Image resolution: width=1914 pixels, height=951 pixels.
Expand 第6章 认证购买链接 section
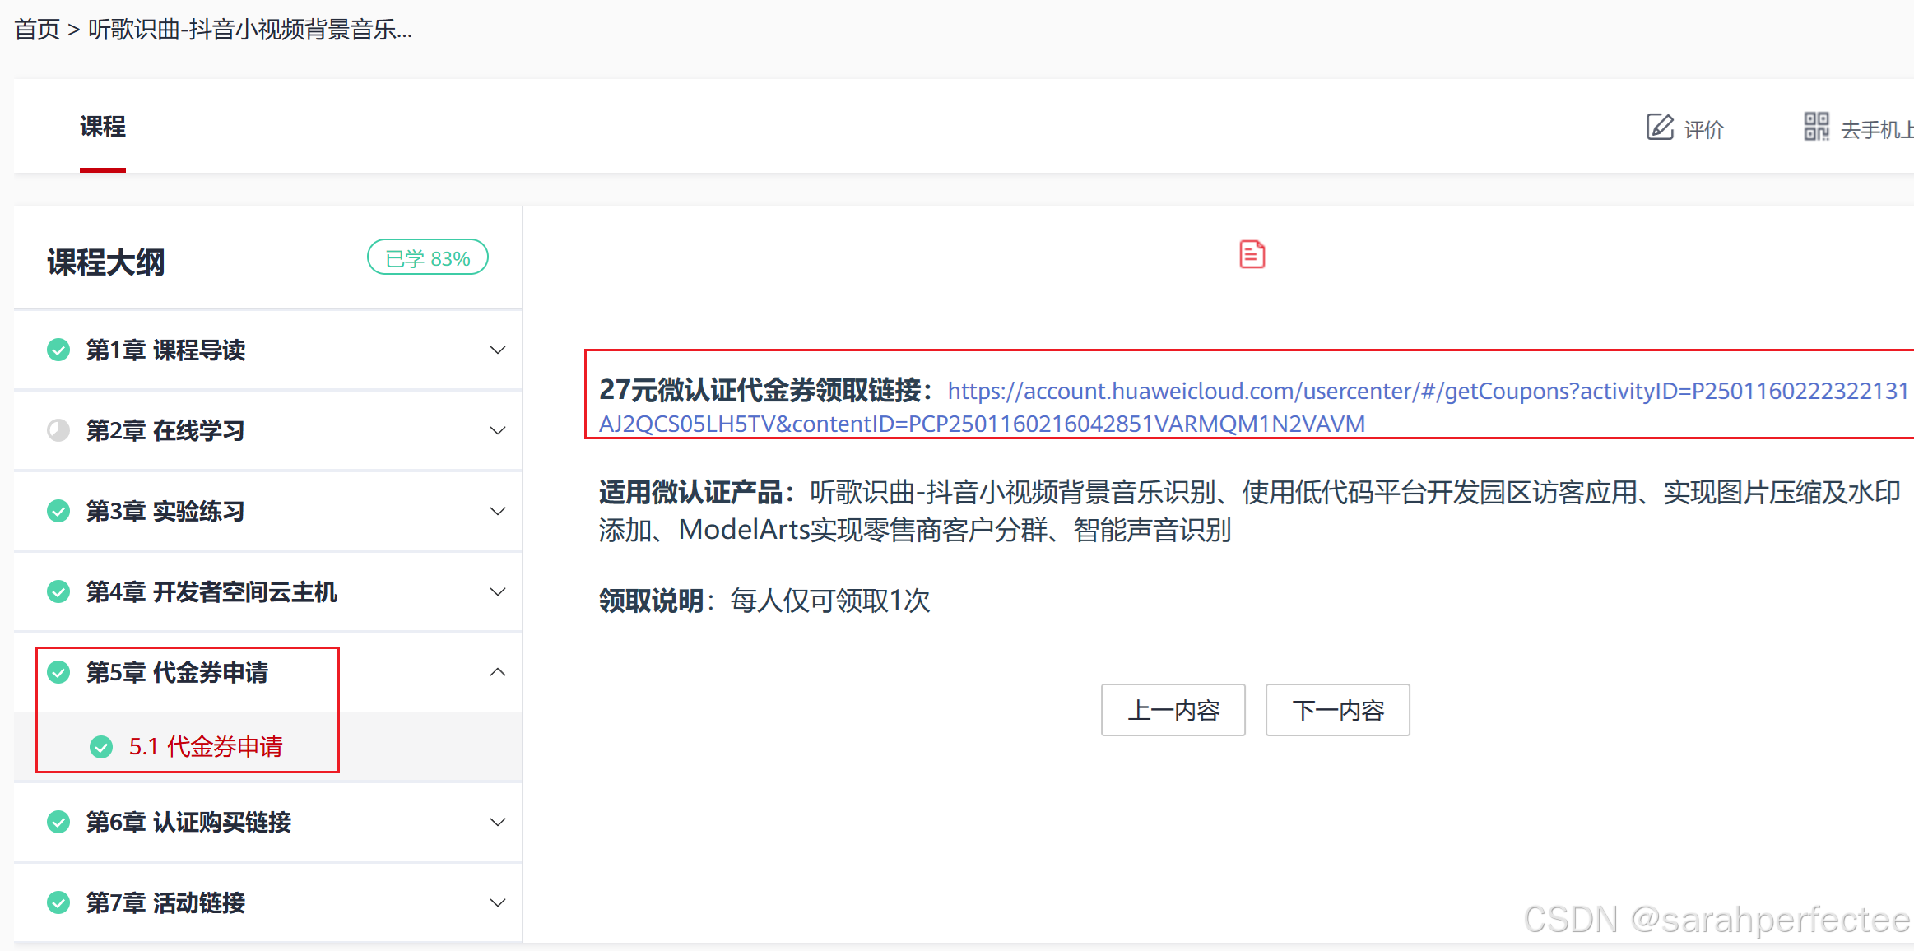[x=497, y=822]
